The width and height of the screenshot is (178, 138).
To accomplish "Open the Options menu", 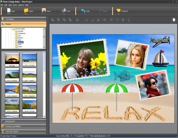I will 21,5.
